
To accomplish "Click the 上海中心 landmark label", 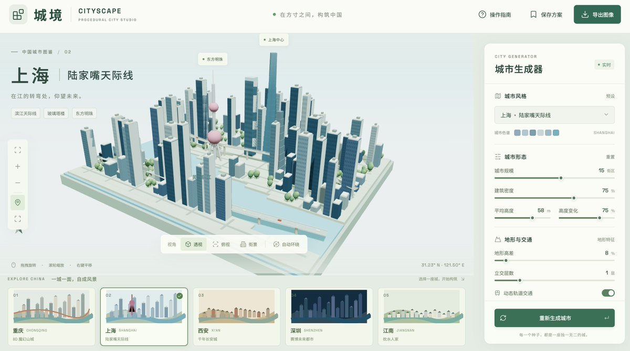I will pyautogui.click(x=274, y=40).
